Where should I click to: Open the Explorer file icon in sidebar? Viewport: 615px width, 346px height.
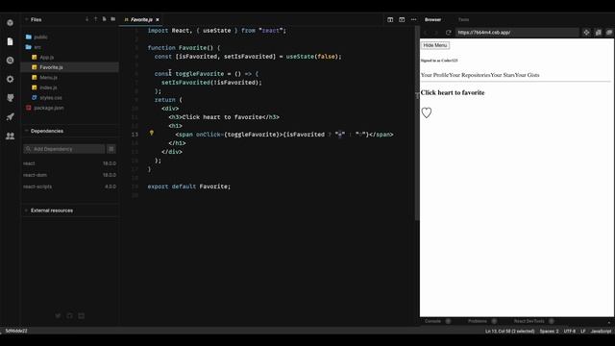click(11, 41)
